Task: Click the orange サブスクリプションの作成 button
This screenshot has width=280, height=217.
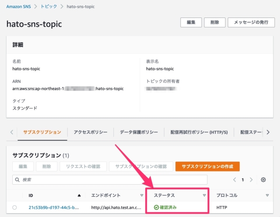Action: (x=207, y=166)
